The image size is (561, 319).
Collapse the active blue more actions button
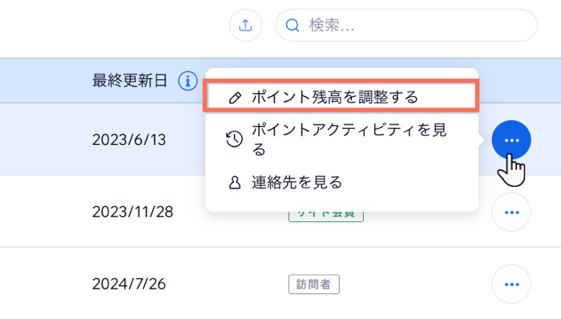coord(511,140)
